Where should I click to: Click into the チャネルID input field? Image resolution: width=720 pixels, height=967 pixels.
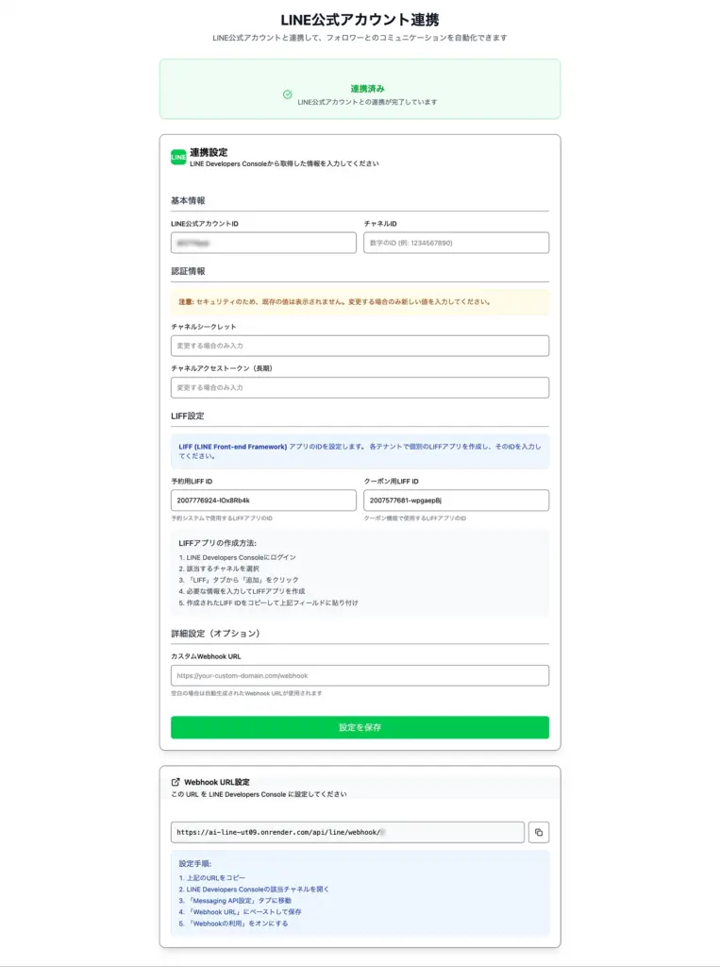456,243
